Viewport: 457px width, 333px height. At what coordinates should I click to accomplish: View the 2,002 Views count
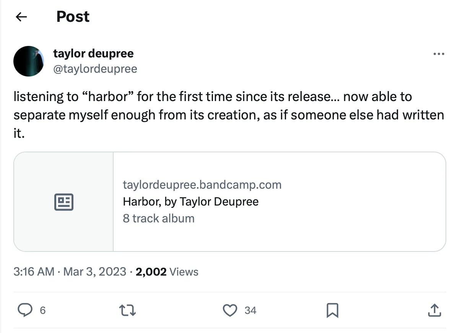click(x=167, y=272)
